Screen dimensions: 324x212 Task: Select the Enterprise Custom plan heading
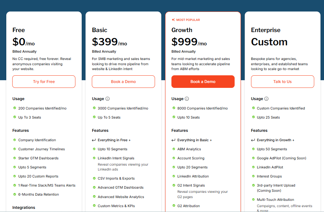click(x=269, y=41)
